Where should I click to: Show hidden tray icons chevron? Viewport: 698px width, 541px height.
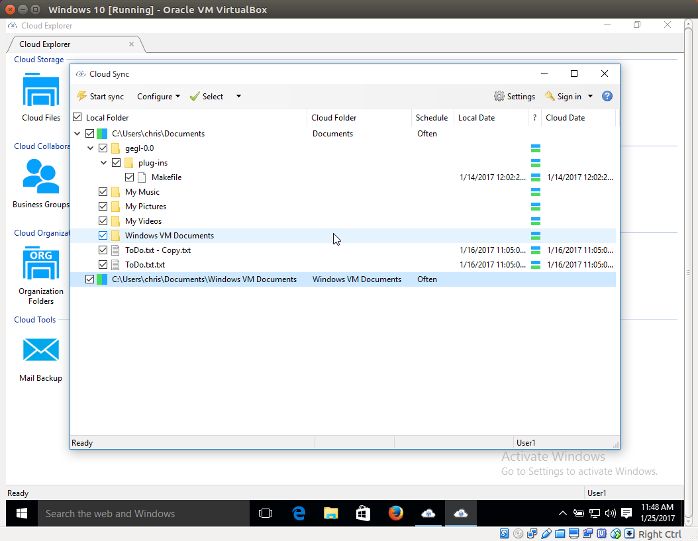[x=563, y=513]
